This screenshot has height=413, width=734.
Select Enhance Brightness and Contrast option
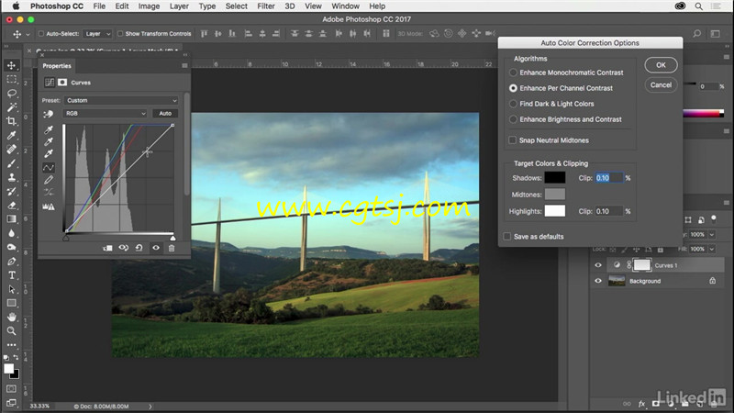point(513,119)
